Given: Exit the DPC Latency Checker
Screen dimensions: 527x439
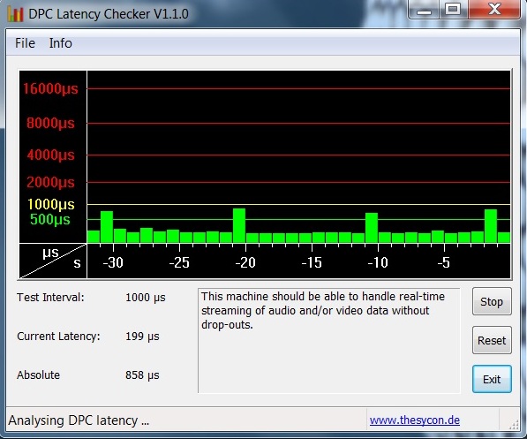Looking at the screenshot, I should [492, 379].
